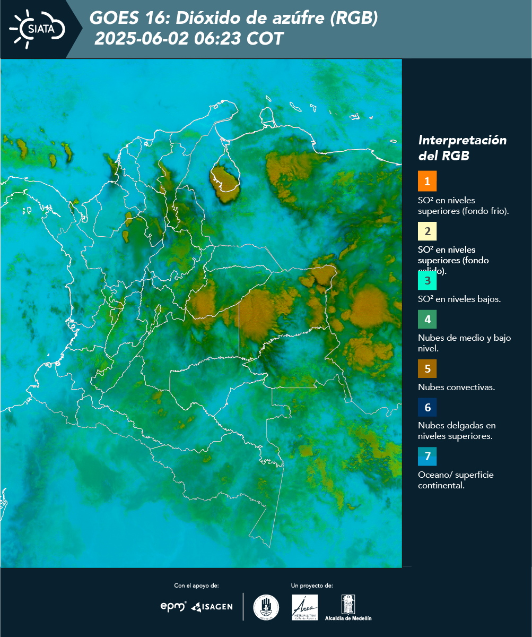
Task: Click the text 'Oceano/ superficie continental.'
Action: pos(456,480)
